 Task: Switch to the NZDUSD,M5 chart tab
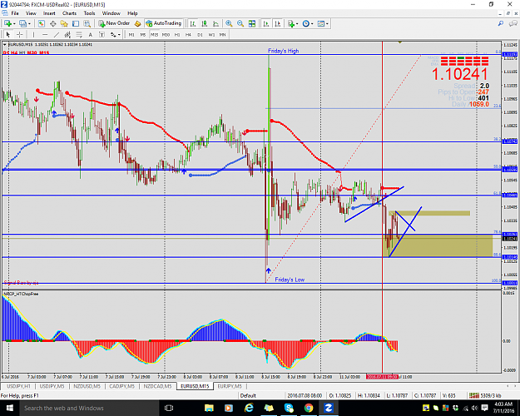point(87,386)
